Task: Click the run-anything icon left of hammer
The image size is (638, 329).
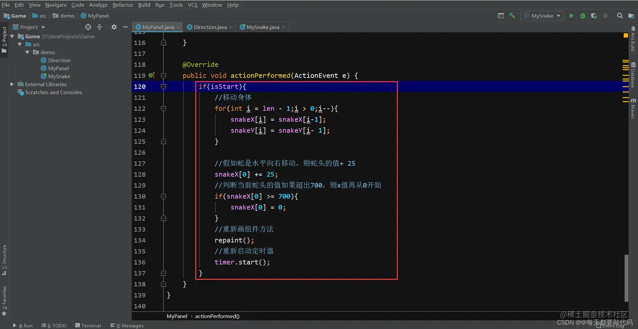Action: click(501, 16)
